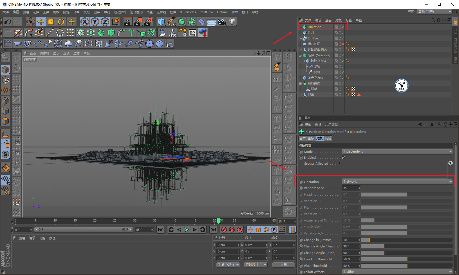
Task: Expand the 运动地面 tree node
Action: tap(300, 44)
